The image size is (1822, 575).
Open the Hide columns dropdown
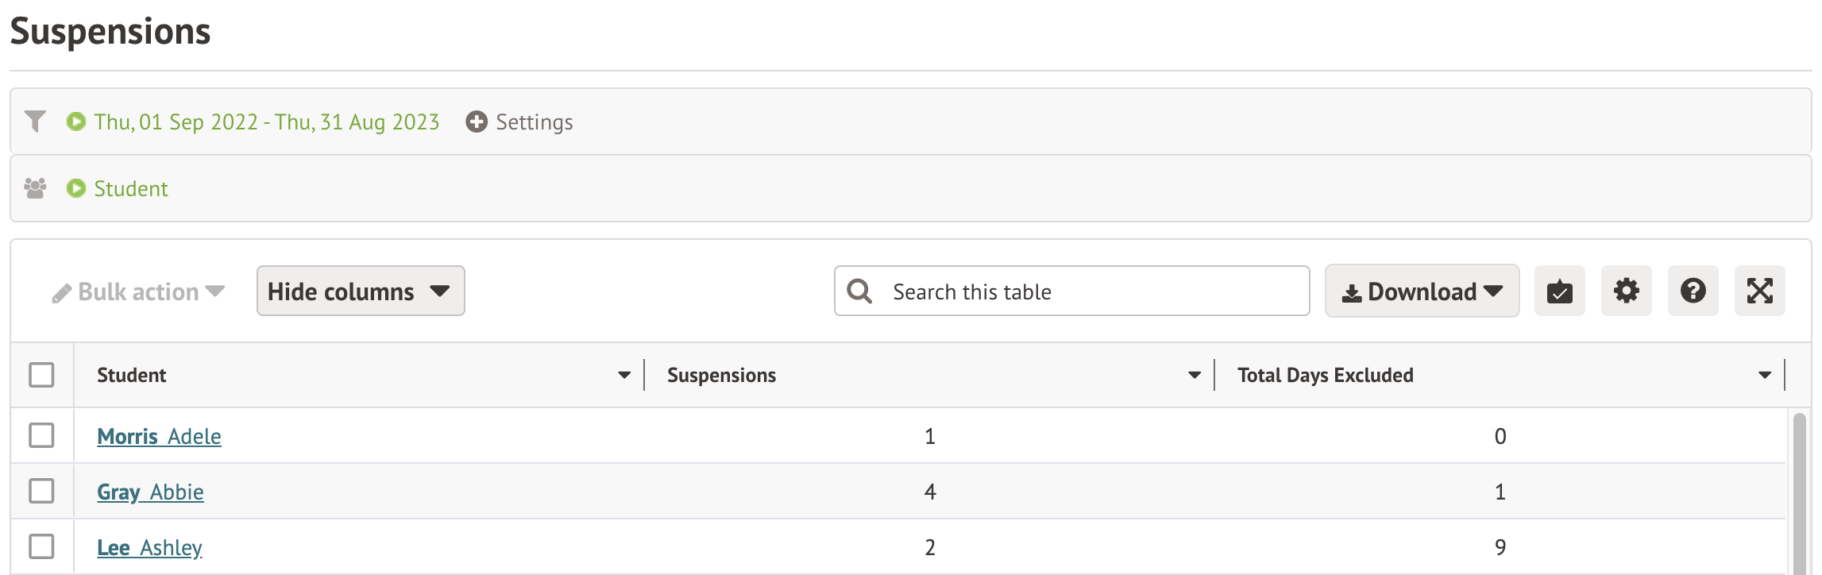point(360,291)
